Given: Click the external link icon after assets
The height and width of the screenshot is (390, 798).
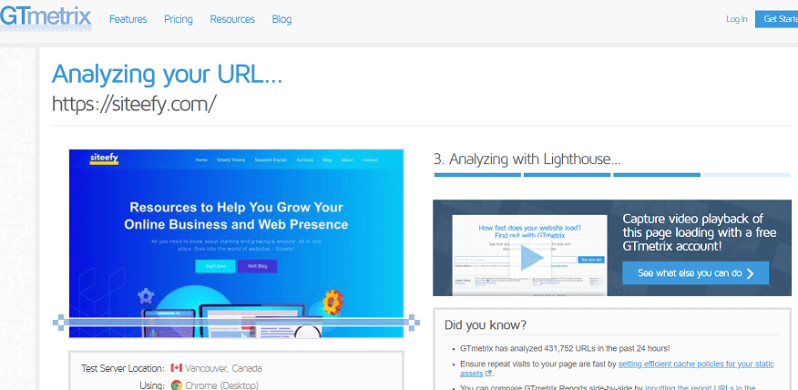Looking at the screenshot, I should pos(489,374).
